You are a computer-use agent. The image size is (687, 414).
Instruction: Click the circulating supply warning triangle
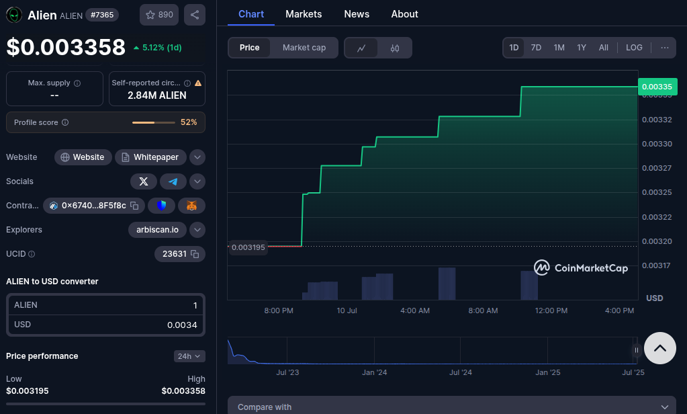tap(198, 83)
